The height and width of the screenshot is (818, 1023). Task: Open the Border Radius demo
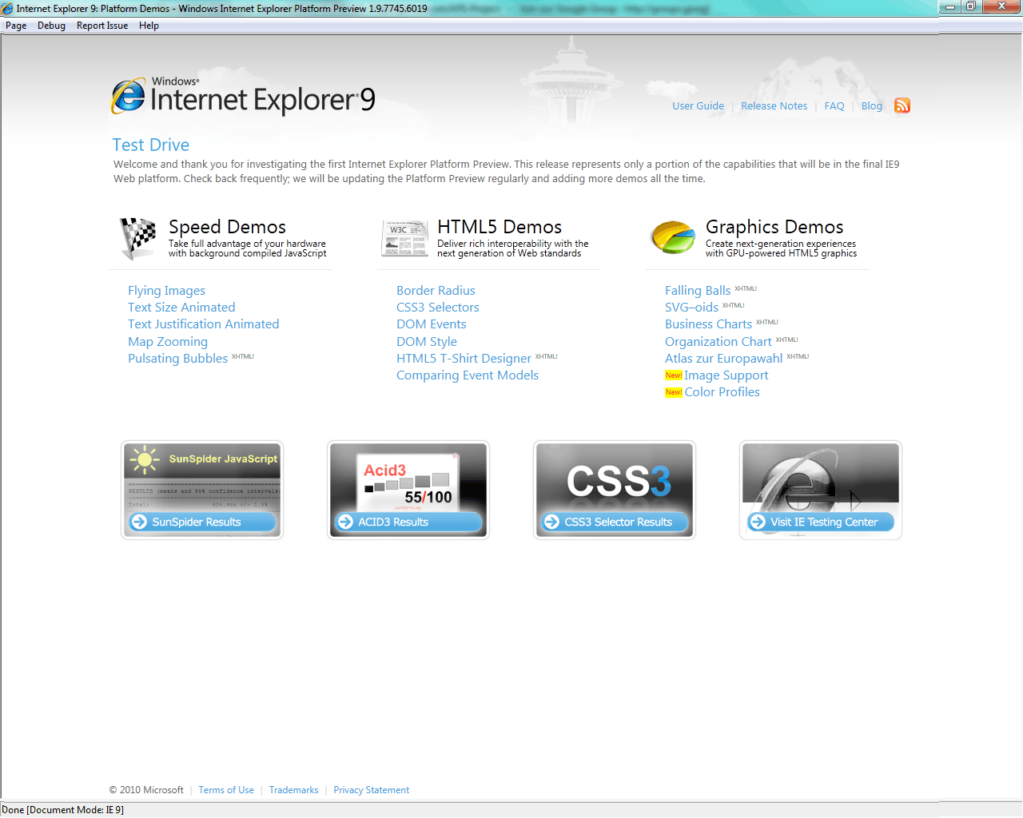coord(436,291)
